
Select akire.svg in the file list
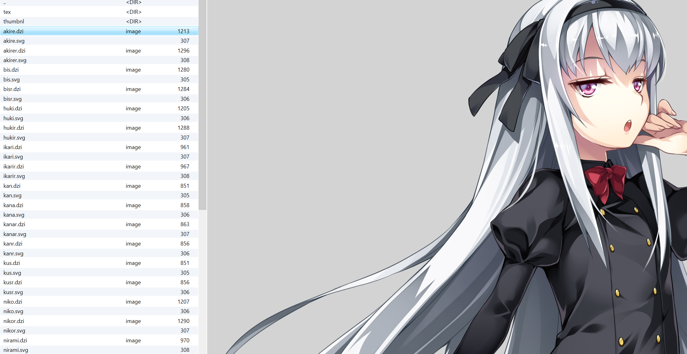[14, 41]
